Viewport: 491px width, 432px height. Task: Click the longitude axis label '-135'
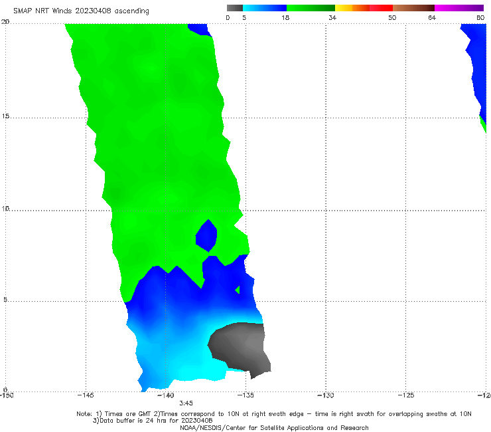pyautogui.click(x=245, y=395)
